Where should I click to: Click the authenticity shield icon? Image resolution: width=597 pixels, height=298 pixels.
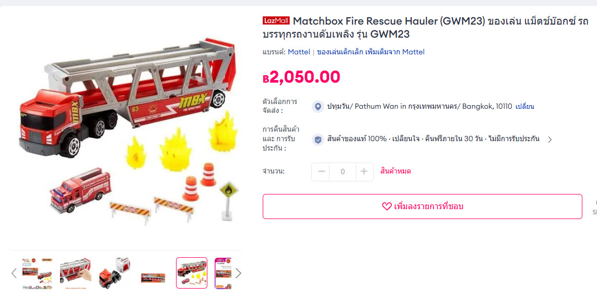tap(318, 139)
